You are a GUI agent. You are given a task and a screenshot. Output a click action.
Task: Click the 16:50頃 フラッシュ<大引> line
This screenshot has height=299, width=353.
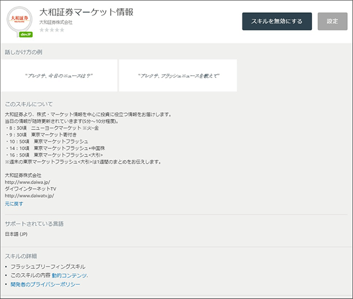[54, 155]
